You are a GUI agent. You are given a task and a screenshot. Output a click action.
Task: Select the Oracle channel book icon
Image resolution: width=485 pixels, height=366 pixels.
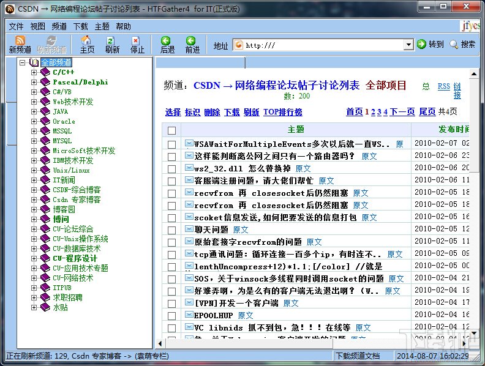pos(45,121)
